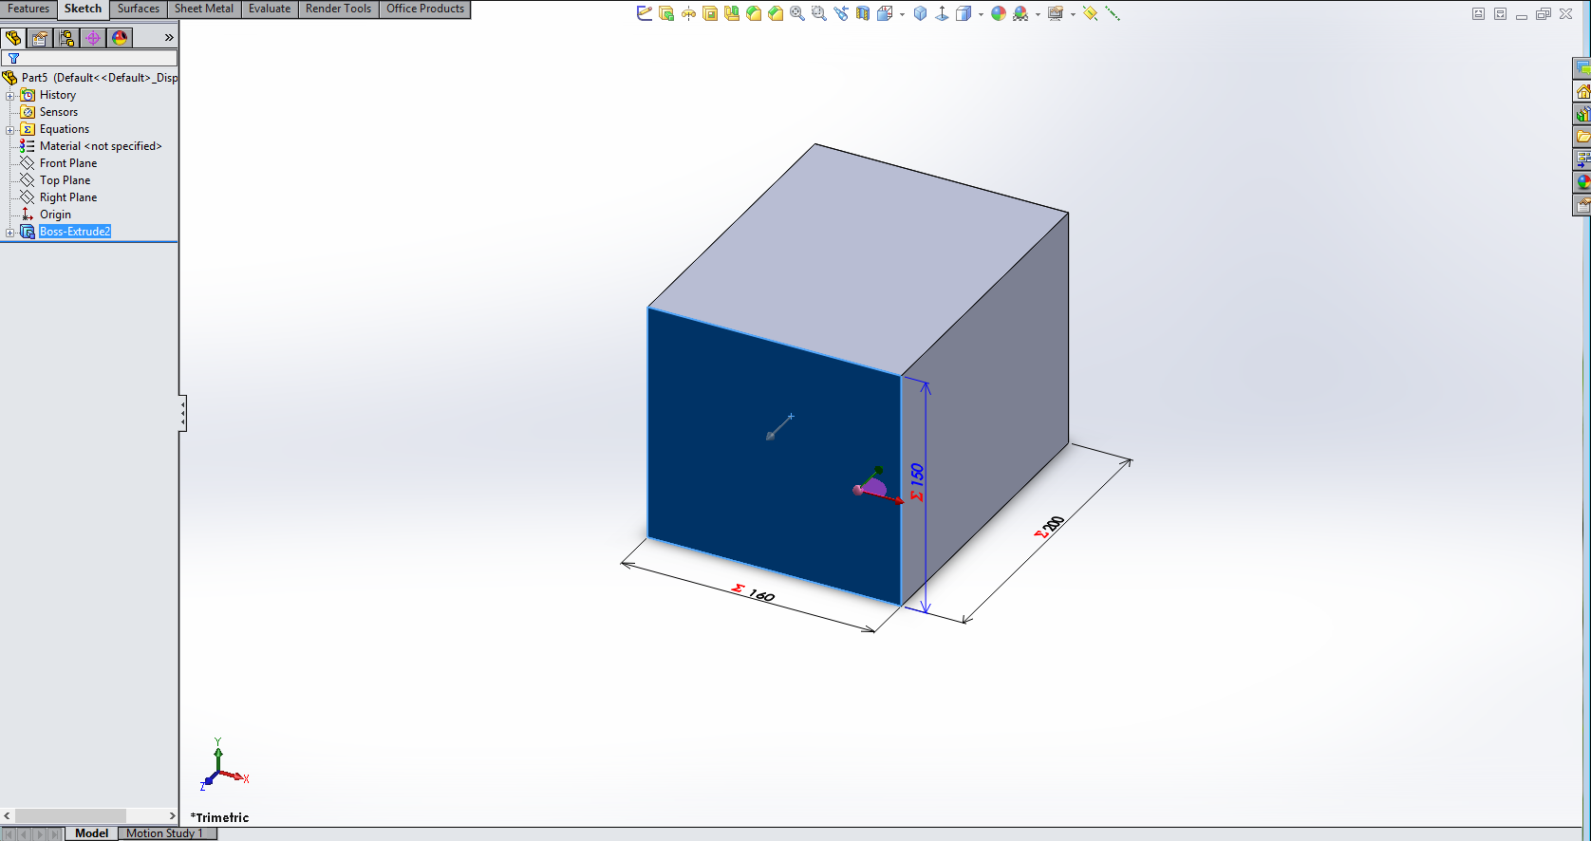Click the Section View icon
This screenshot has width=1591, height=841.
point(863,13)
